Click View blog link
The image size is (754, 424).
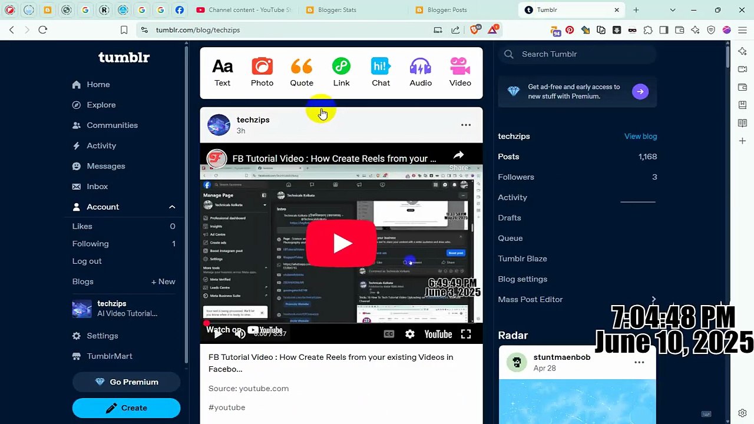[x=640, y=136]
